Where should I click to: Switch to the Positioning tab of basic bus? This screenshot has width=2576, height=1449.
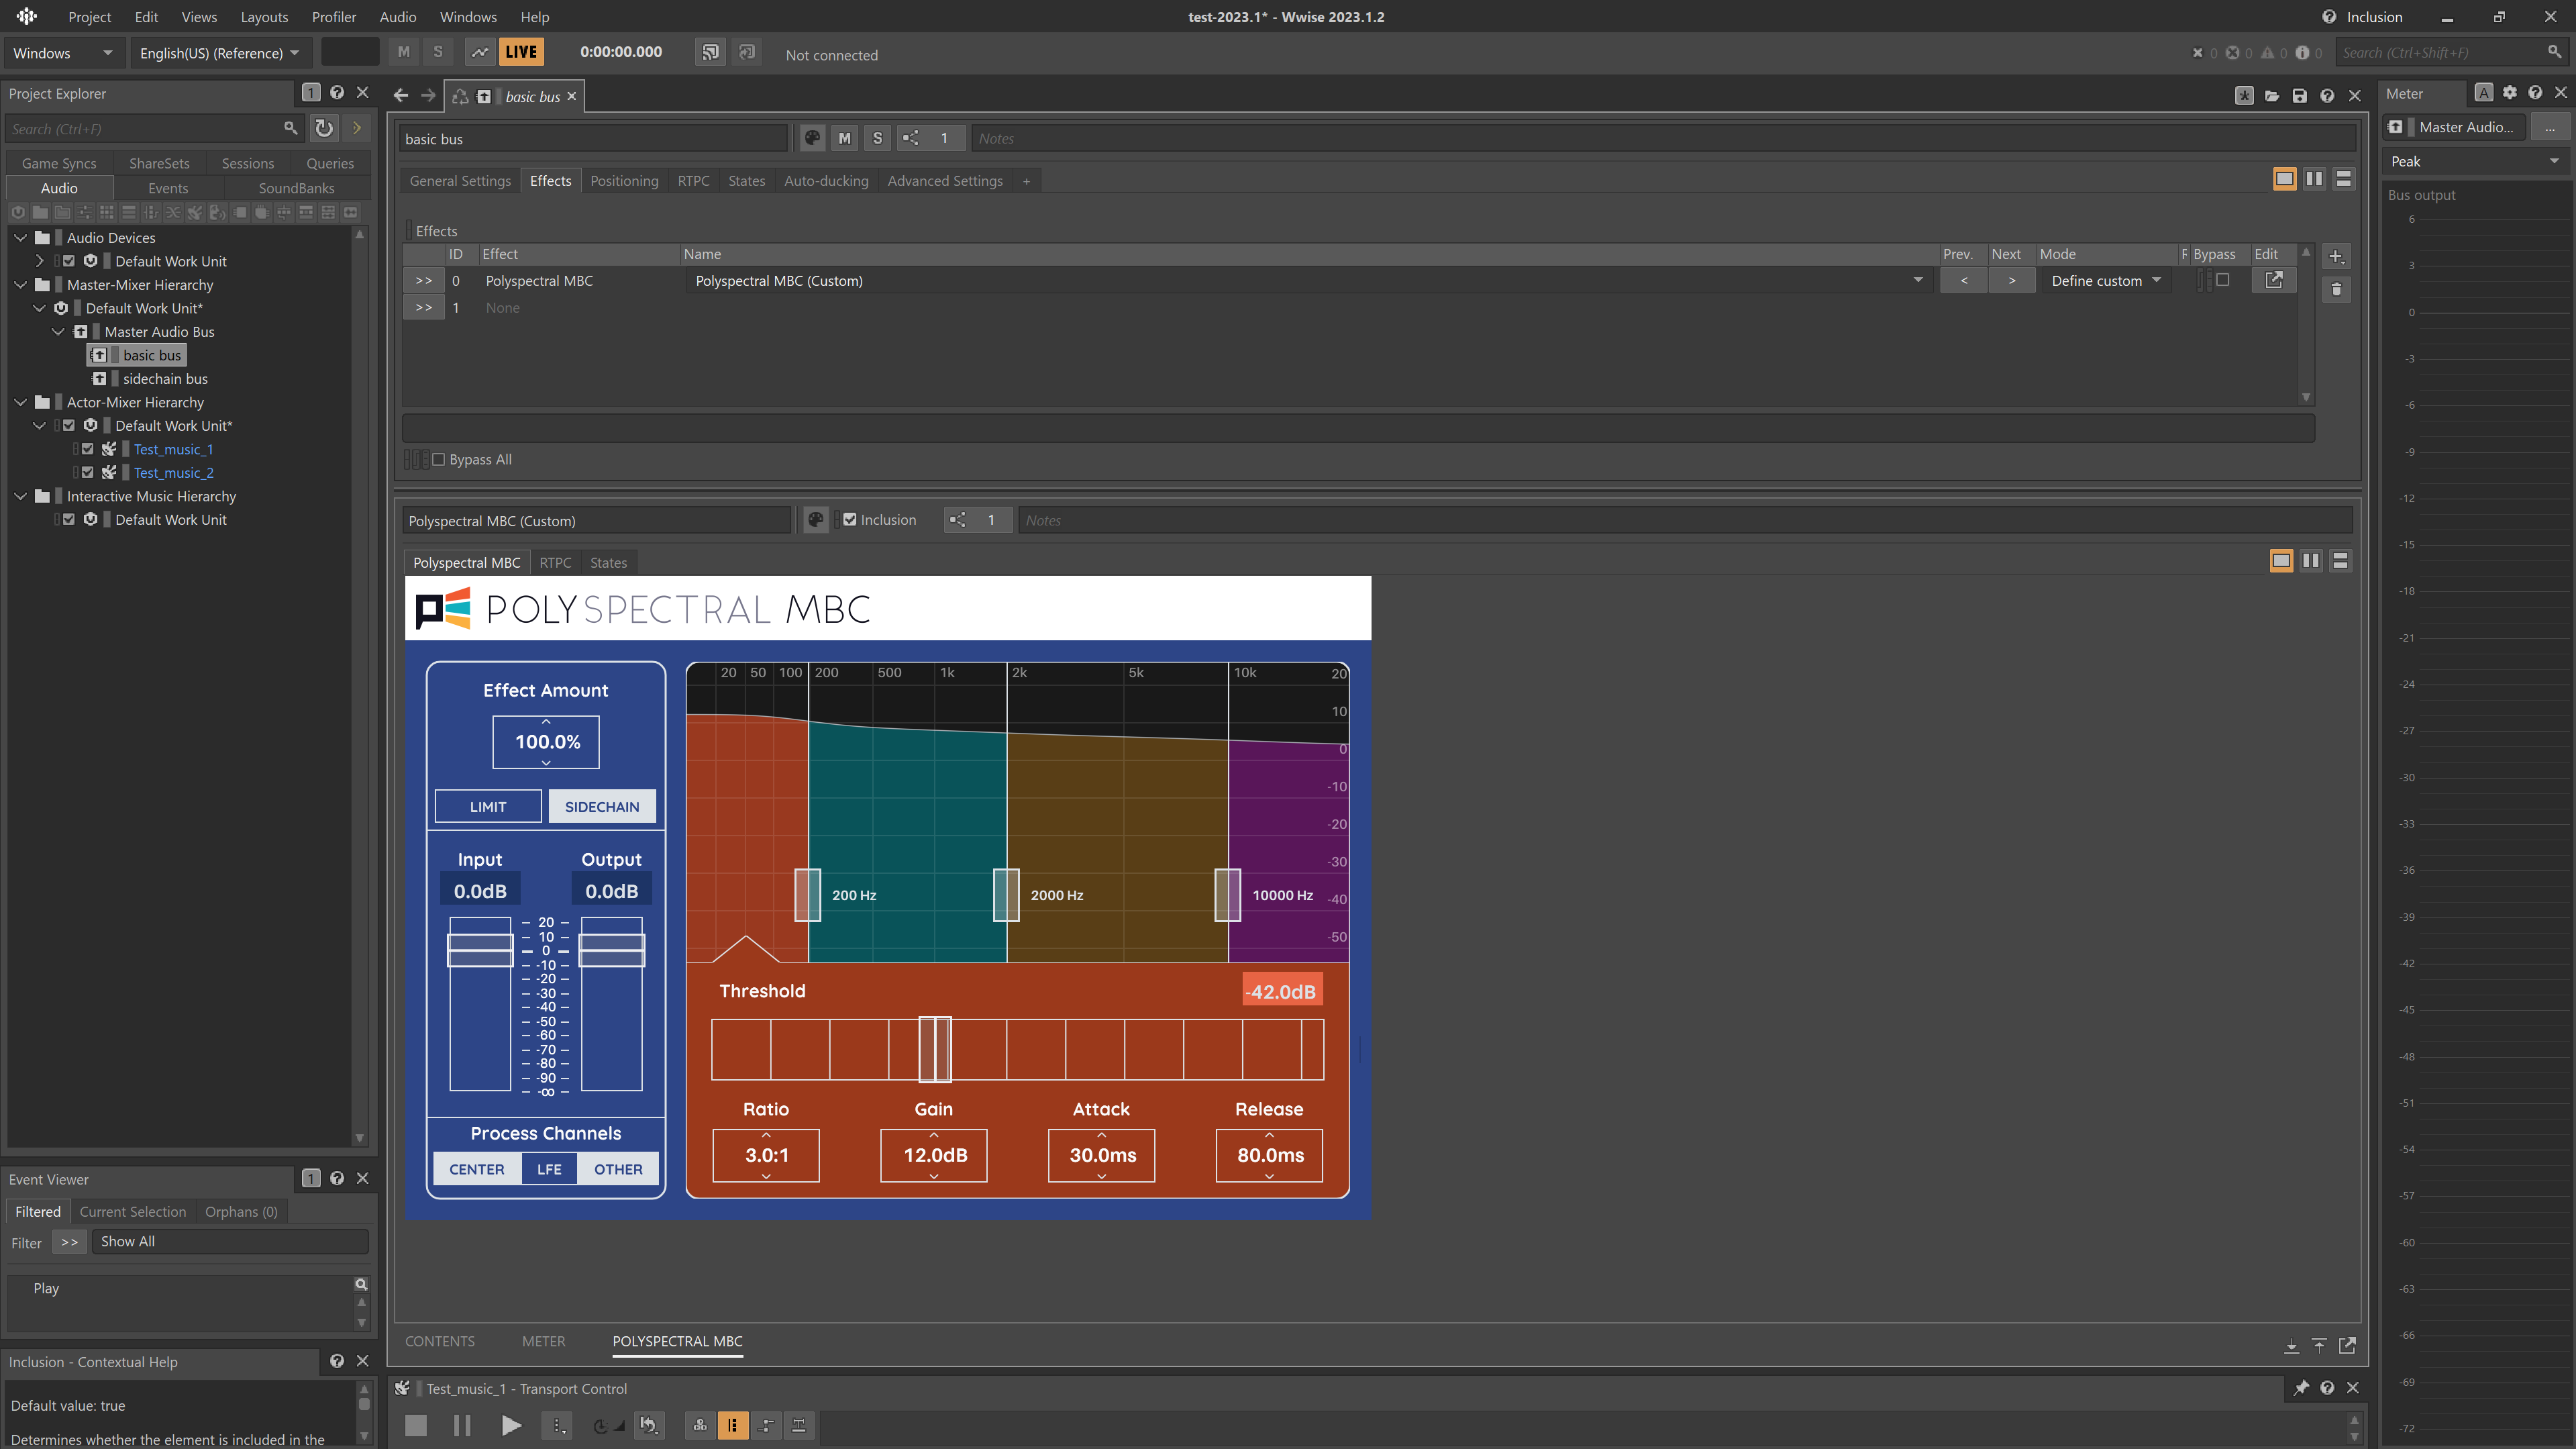(x=624, y=180)
